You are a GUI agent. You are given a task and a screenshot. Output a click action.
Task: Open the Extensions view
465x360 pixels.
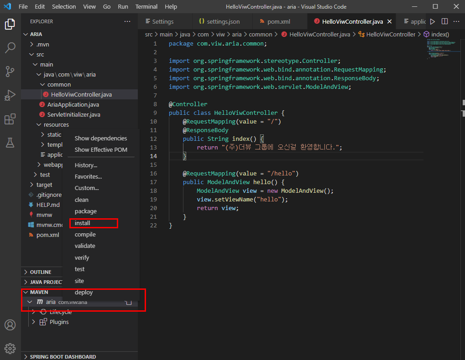click(x=10, y=119)
